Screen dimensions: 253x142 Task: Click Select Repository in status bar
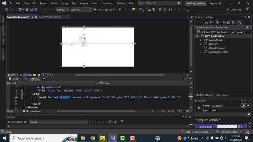point(229,132)
